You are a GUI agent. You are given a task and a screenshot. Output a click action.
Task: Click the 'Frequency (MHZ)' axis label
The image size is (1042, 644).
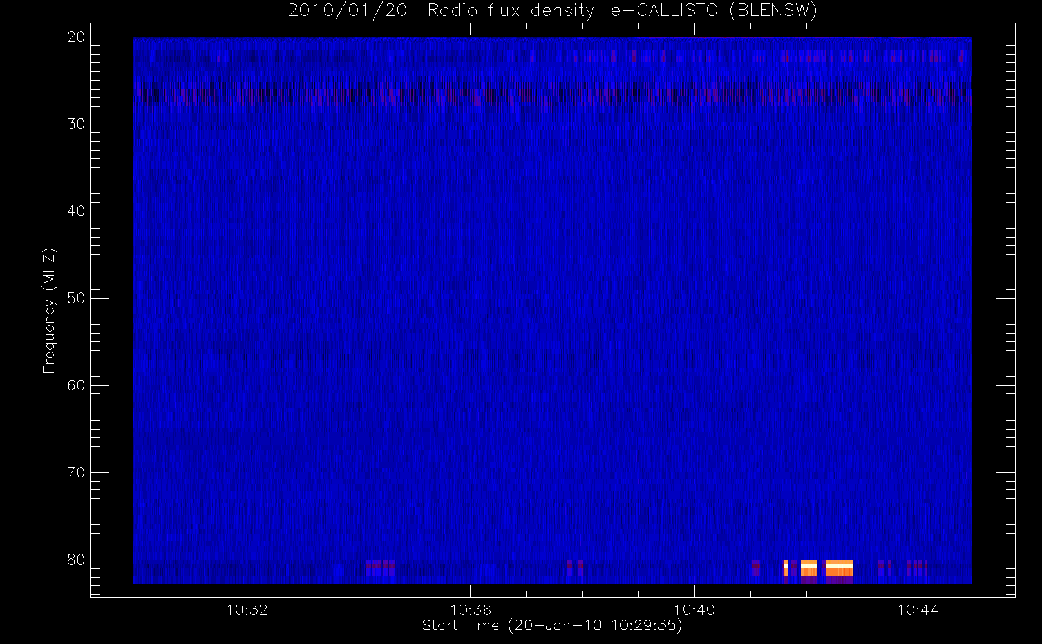click(50, 310)
